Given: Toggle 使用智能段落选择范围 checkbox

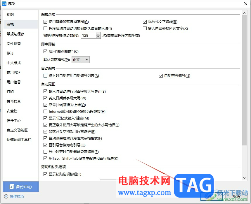Looking at the screenshot, I should pos(46,22).
